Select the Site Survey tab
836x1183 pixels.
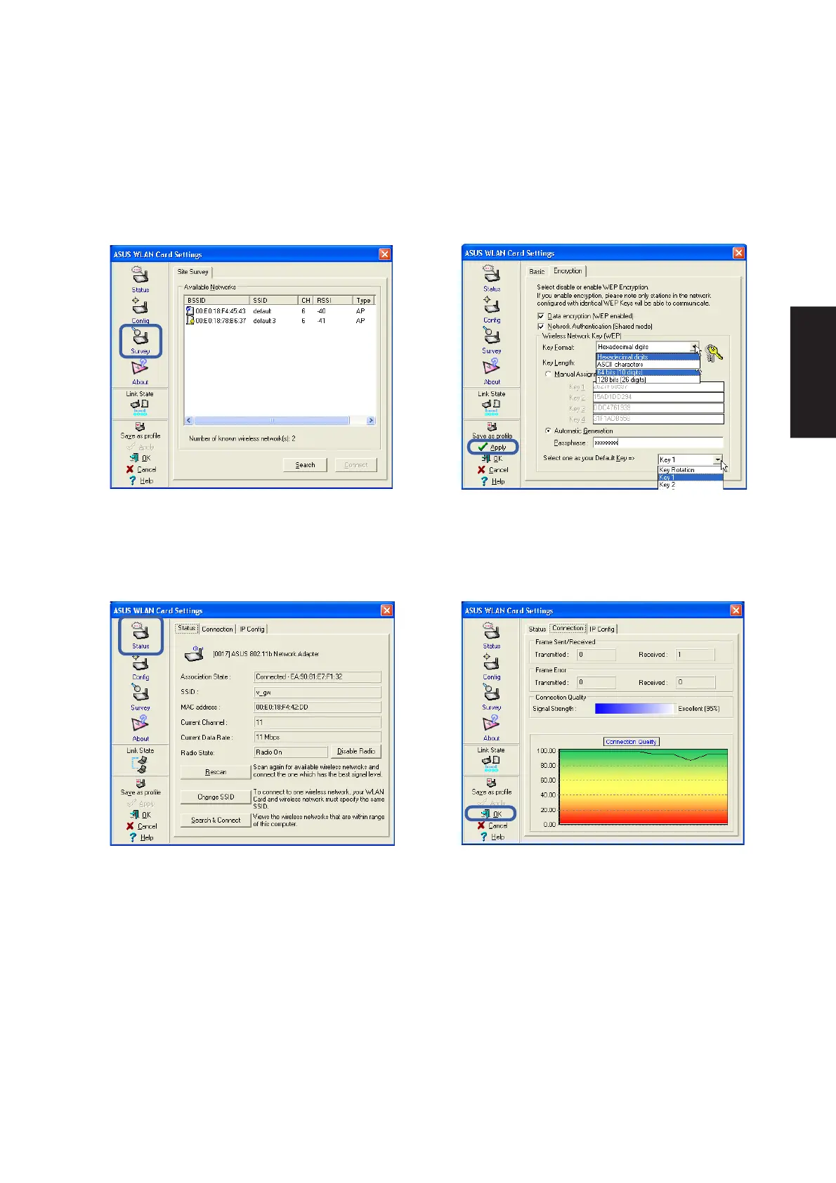click(192, 272)
